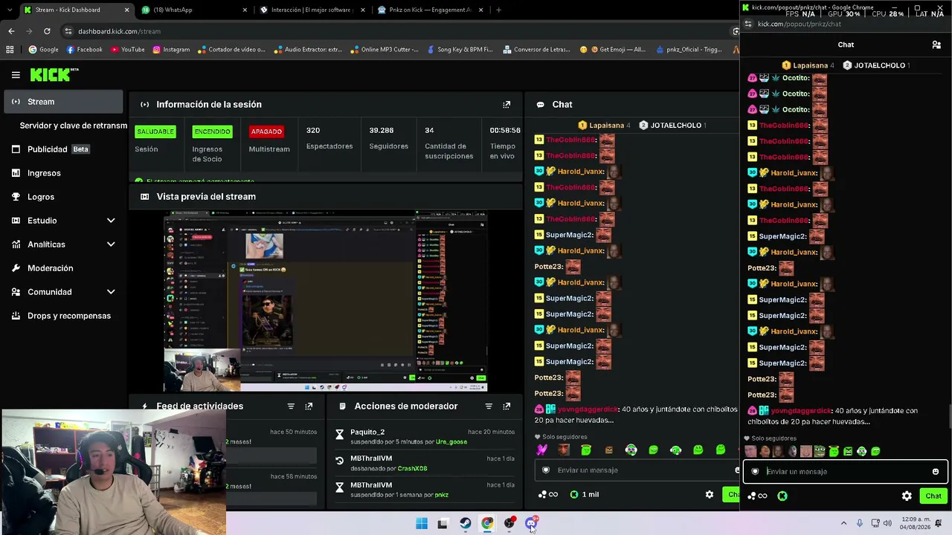Screen dimensions: 952x535
Task: Open the Windows Start menu
Action: [x=422, y=523]
